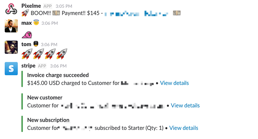258x139 pixels.
Task: Click the max sender name
Action: click(27, 23)
